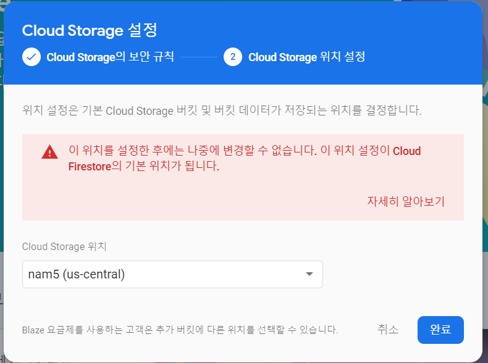This screenshot has width=488, height=363.
Task: Click the Cloud Storage 설정 dialog title
Action: click(90, 30)
